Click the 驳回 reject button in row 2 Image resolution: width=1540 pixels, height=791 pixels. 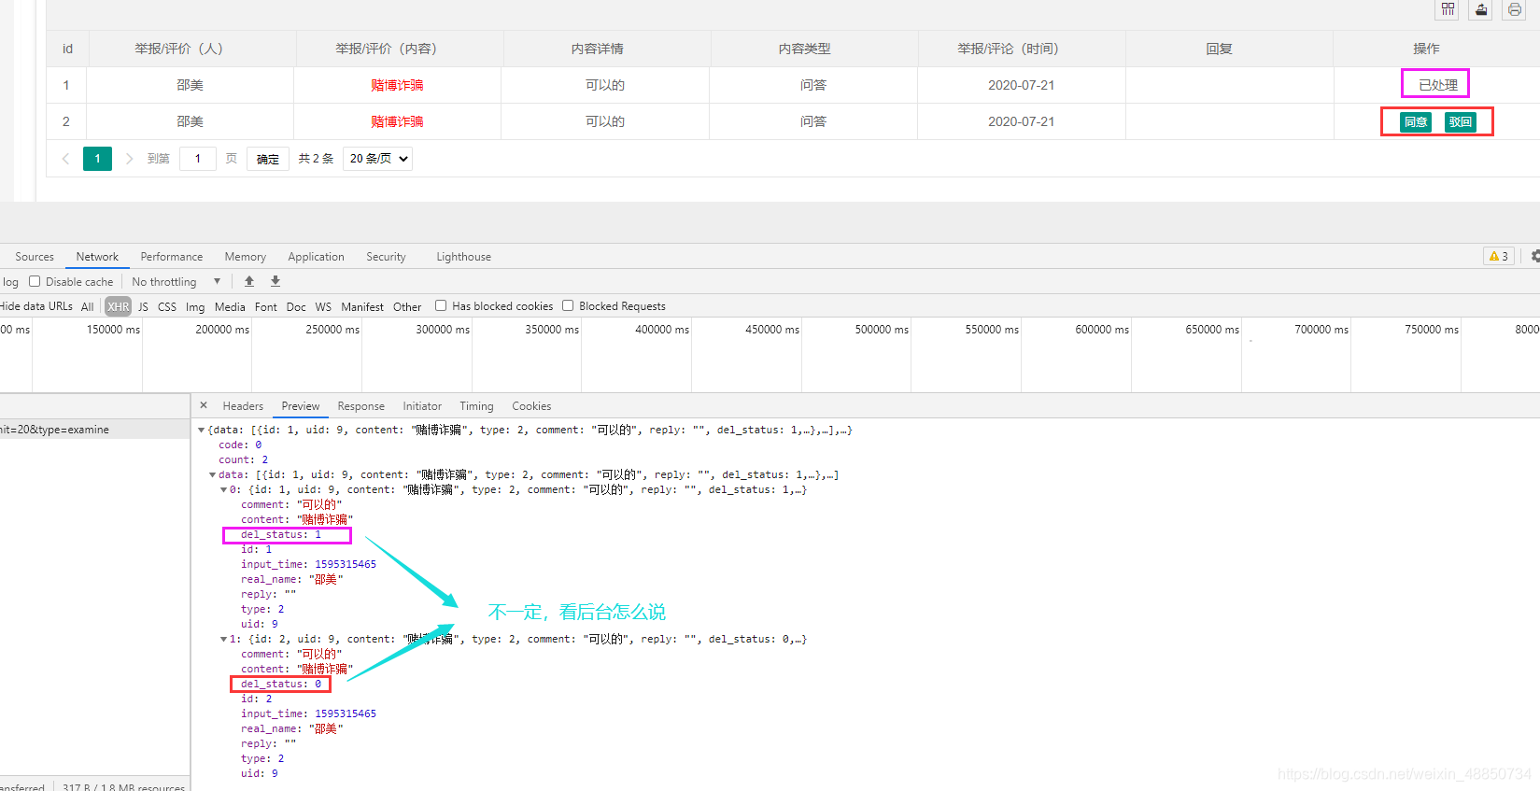tap(1461, 122)
